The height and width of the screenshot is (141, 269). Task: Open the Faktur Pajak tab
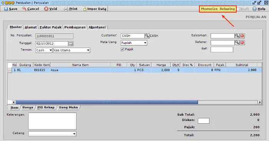(x=51, y=27)
